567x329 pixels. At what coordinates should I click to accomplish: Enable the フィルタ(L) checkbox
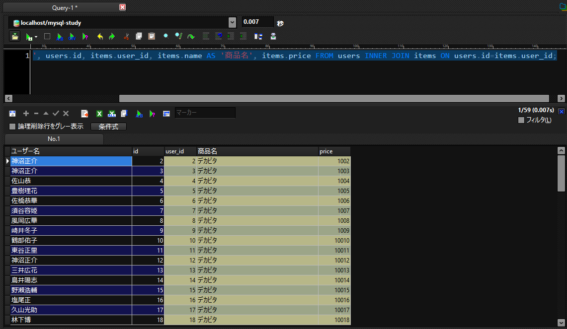521,120
